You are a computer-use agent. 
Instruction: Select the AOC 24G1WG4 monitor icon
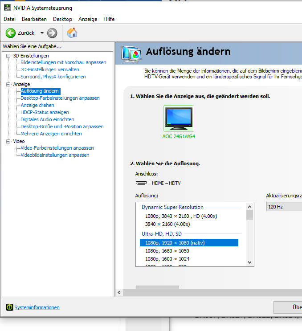[x=179, y=119]
